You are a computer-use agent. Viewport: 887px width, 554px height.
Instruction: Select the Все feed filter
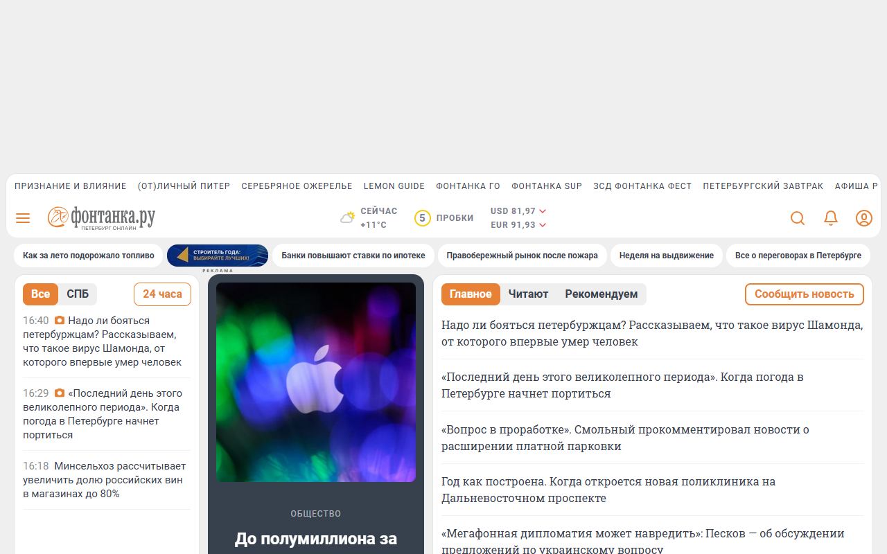(x=40, y=294)
